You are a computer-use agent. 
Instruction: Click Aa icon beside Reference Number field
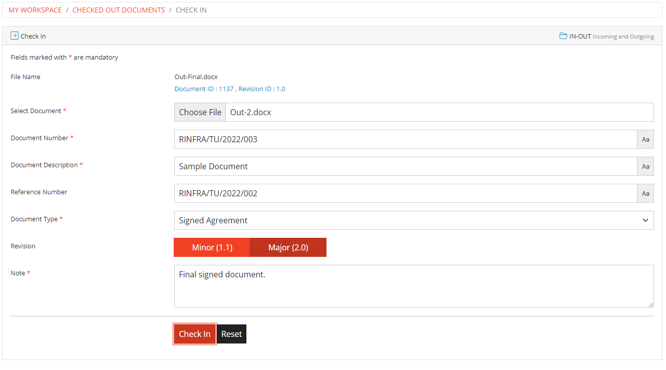[645, 193]
